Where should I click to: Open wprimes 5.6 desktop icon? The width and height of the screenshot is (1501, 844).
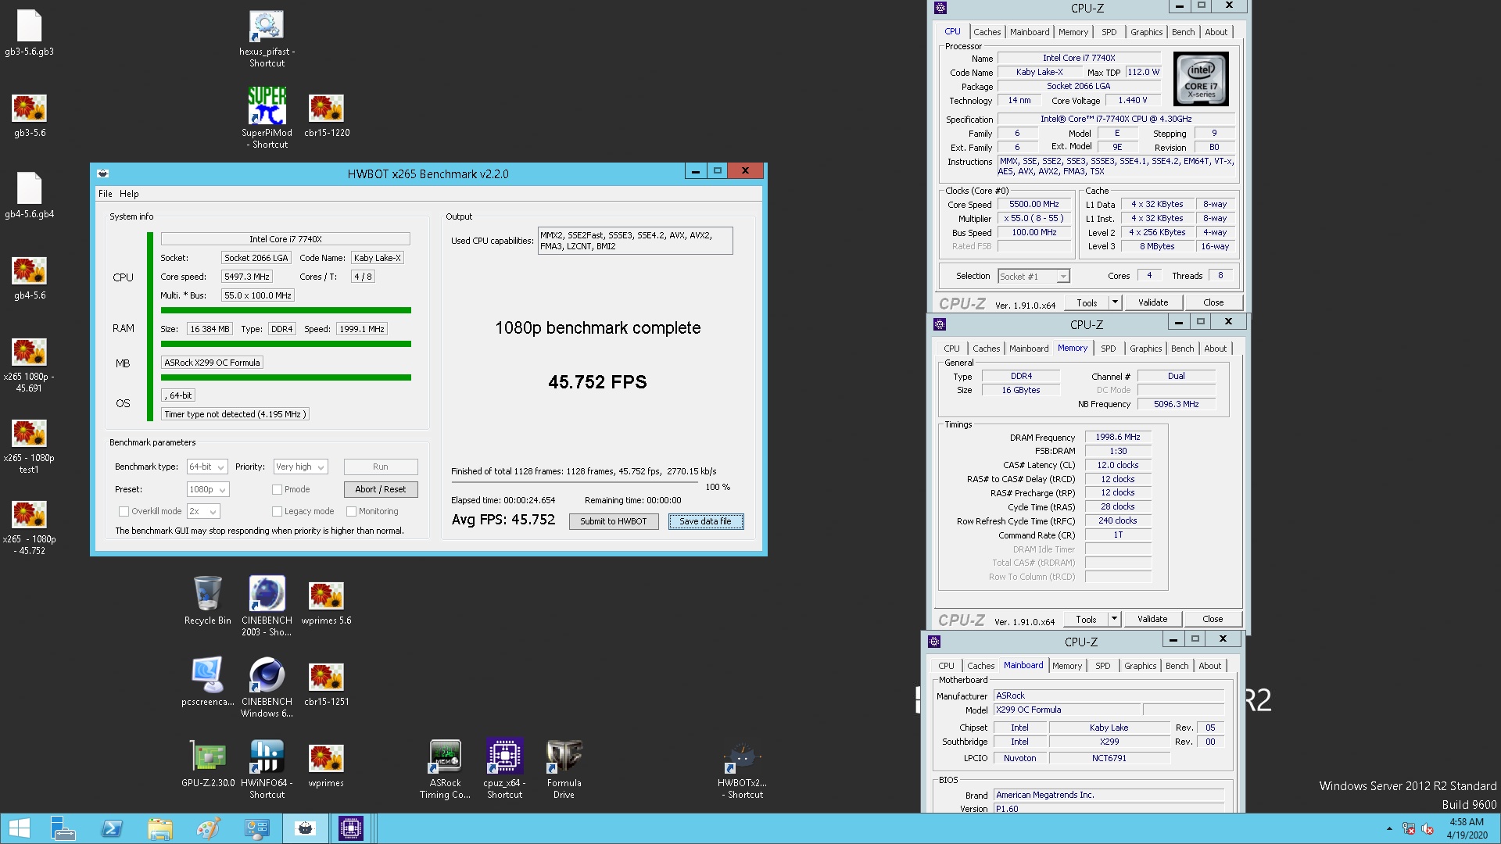tap(326, 603)
